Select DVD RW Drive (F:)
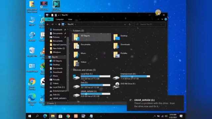Viewport: 212px width, 119px height. point(124,85)
